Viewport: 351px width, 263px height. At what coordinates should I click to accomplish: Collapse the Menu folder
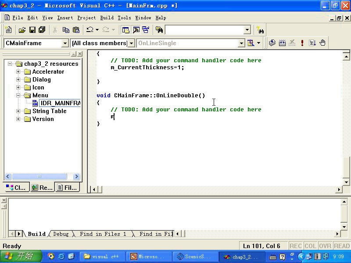click(18, 95)
